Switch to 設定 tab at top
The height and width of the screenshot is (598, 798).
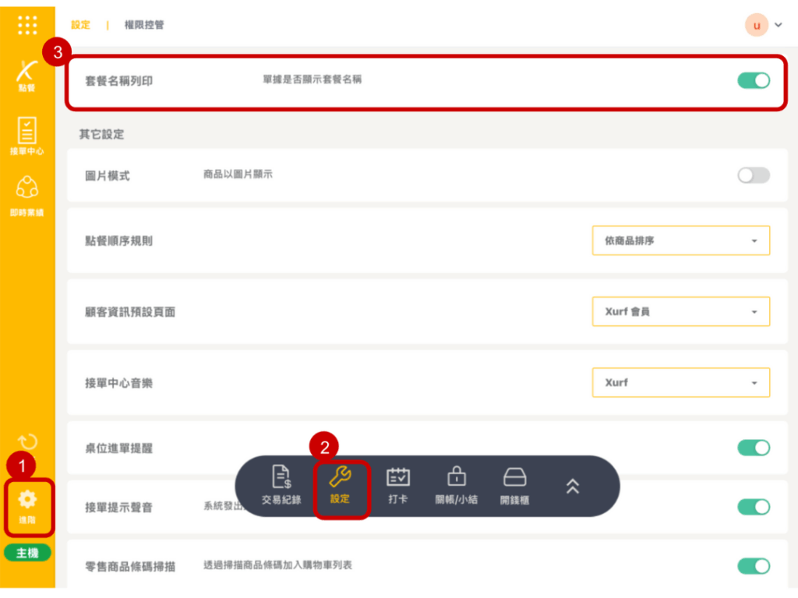(x=80, y=25)
